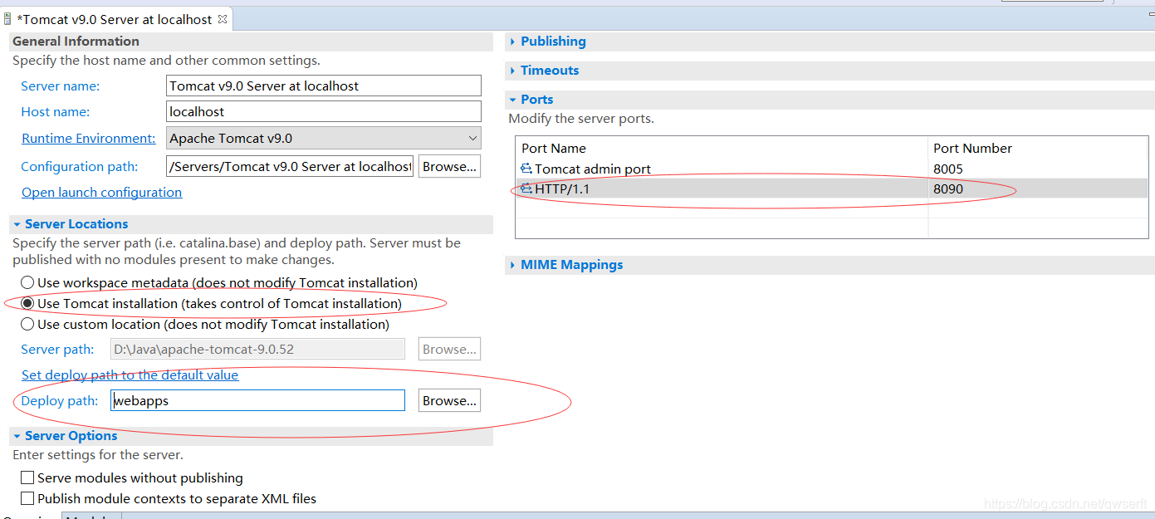The width and height of the screenshot is (1155, 519).
Task: Click the Tomcat admin port icon
Action: [526, 169]
